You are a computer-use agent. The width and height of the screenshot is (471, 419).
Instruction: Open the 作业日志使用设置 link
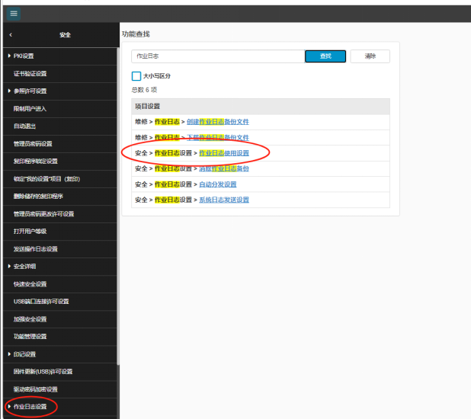224,153
